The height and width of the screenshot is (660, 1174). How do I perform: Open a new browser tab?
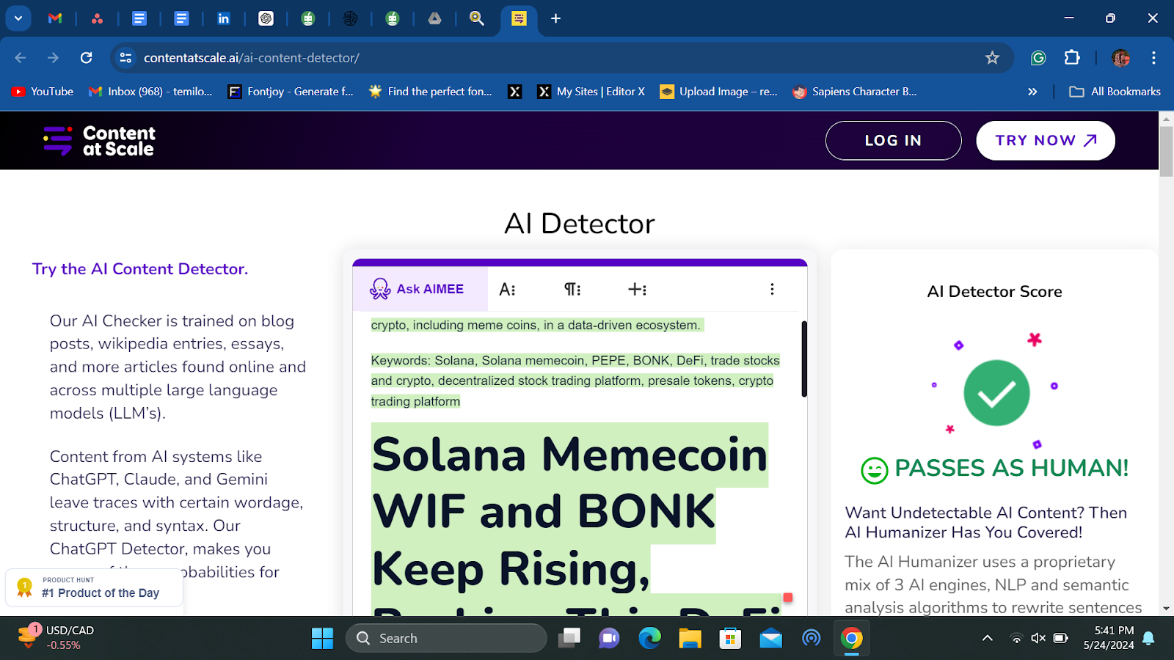coord(555,18)
